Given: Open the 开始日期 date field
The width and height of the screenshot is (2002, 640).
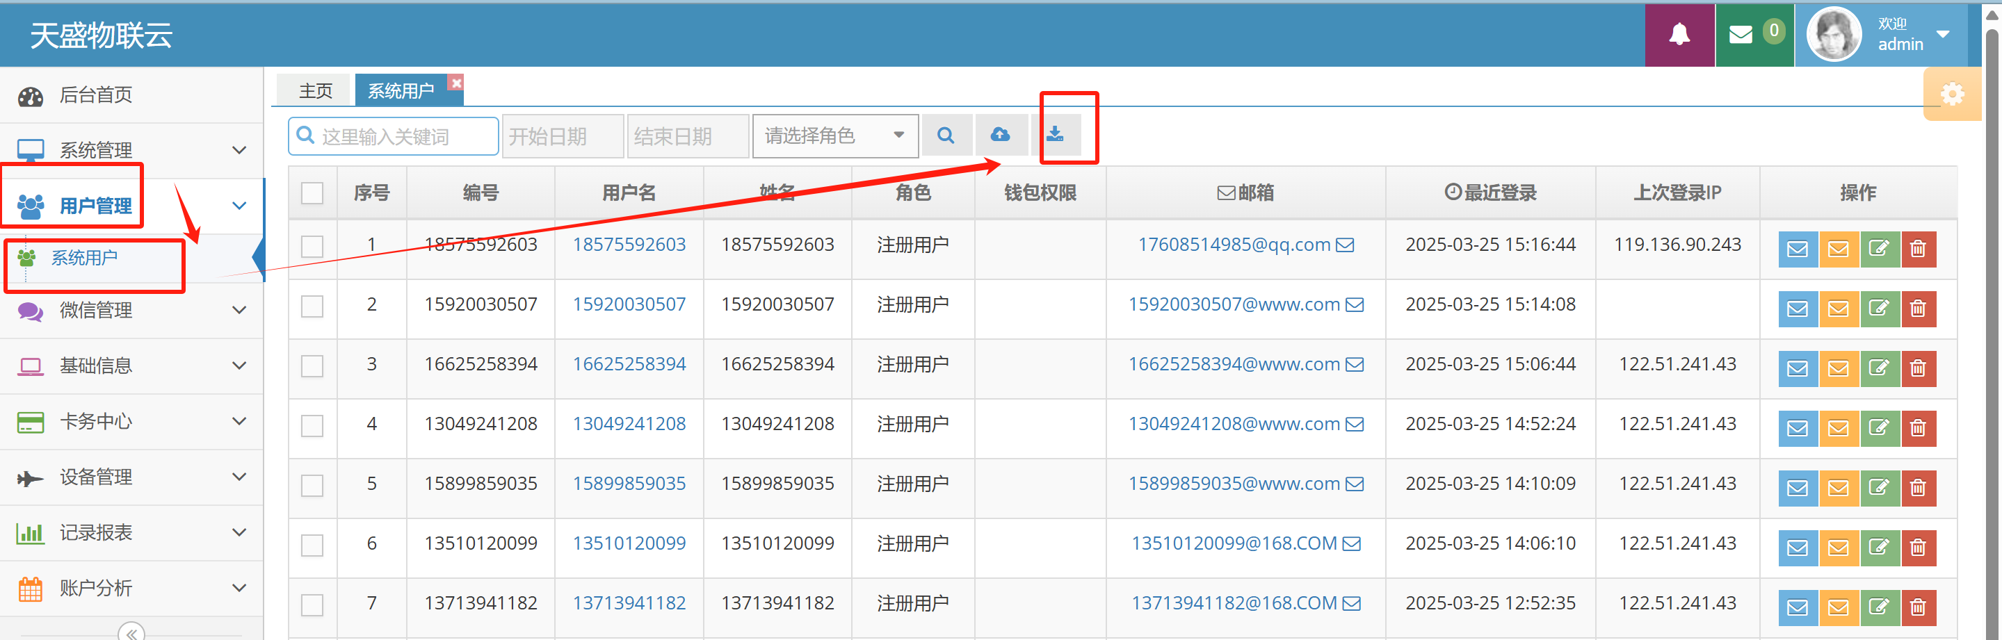Looking at the screenshot, I should click(x=563, y=137).
